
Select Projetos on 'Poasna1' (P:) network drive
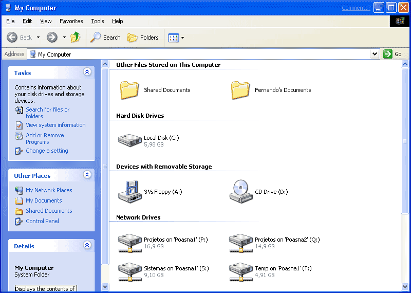pyautogui.click(x=129, y=243)
